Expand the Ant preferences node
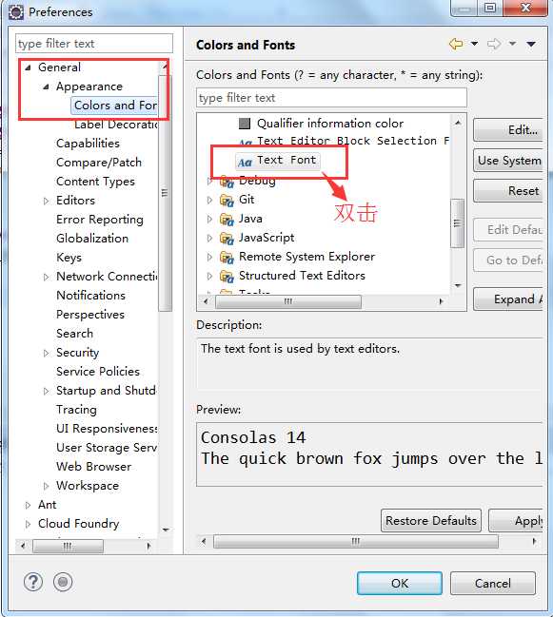The height and width of the screenshot is (617, 553). (28, 505)
